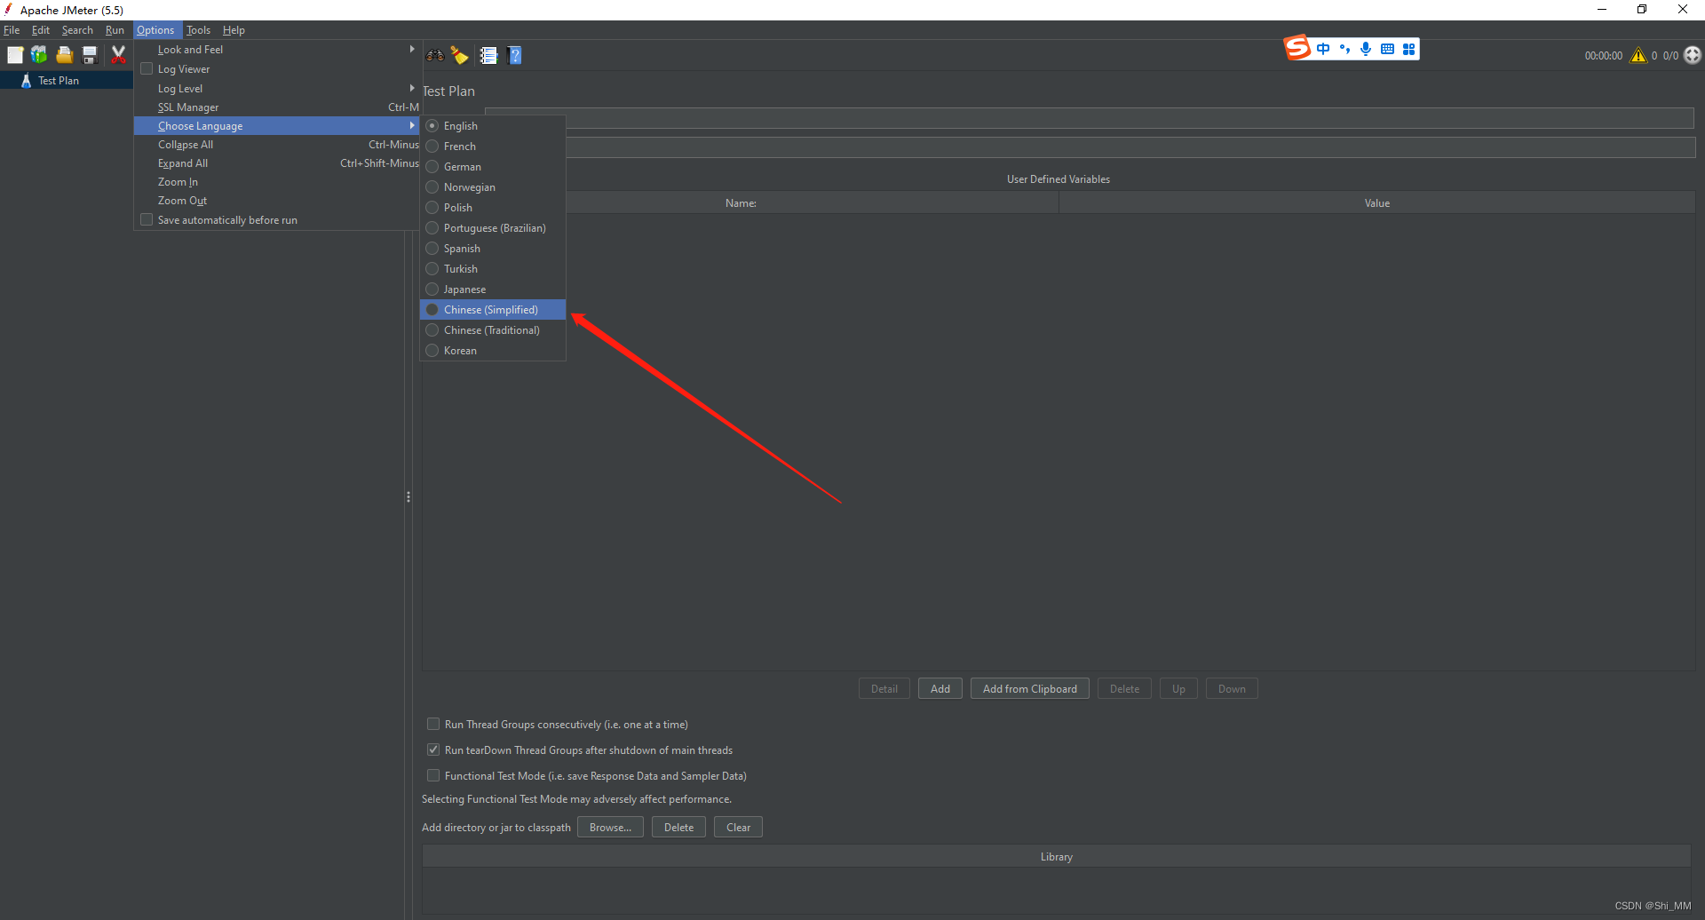Click the broom Reset Search icon

tap(460, 55)
